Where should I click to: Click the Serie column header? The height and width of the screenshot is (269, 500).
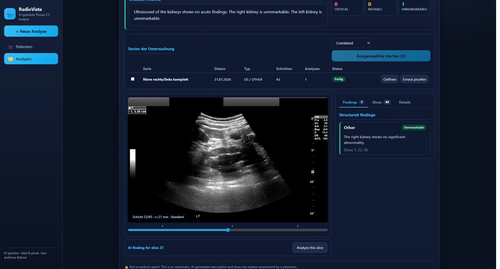click(147, 69)
